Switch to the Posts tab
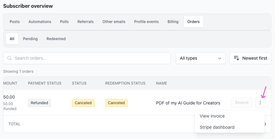 [15, 22]
